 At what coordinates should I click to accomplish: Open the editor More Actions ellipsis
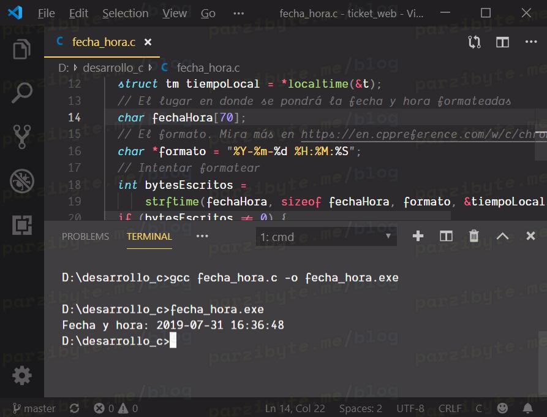(x=531, y=42)
